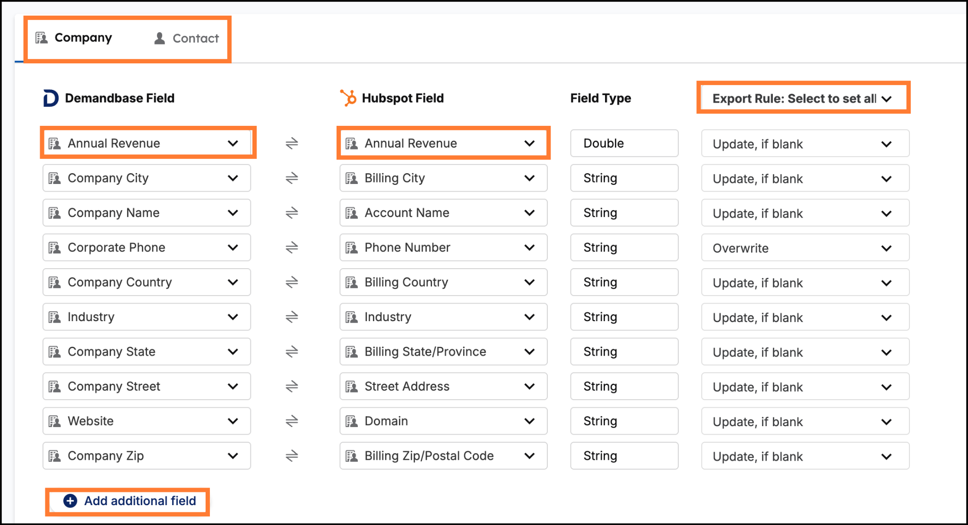Click the Field Type column header
The image size is (968, 525).
coord(601,98)
